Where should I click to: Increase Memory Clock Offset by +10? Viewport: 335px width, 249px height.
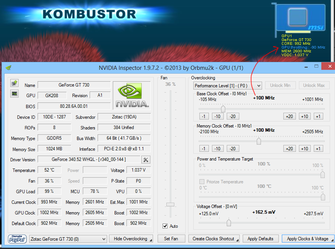(x=305, y=148)
